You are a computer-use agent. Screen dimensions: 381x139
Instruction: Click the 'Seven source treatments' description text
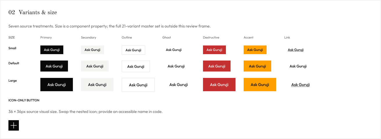(109, 26)
